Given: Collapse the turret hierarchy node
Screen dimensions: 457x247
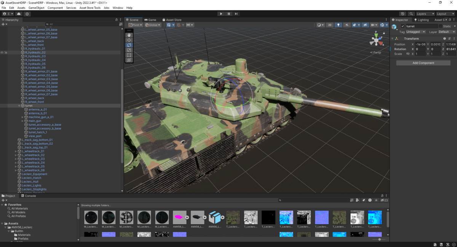Looking at the screenshot, I should tap(19, 106).
